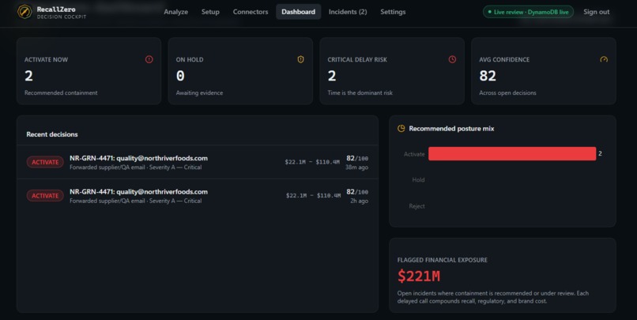Click the 0 value on On Hold card

coord(180,76)
